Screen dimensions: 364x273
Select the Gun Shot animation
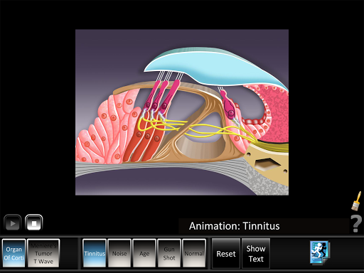[169, 253]
